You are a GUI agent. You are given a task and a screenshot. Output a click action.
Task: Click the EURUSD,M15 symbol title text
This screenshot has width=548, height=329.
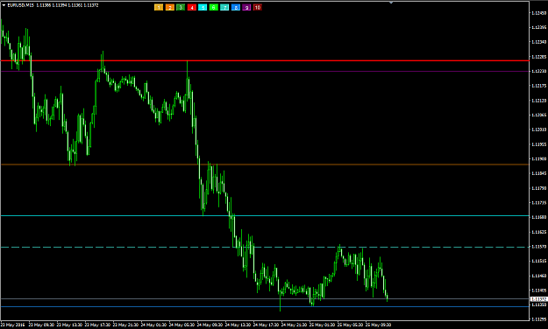(x=20, y=5)
